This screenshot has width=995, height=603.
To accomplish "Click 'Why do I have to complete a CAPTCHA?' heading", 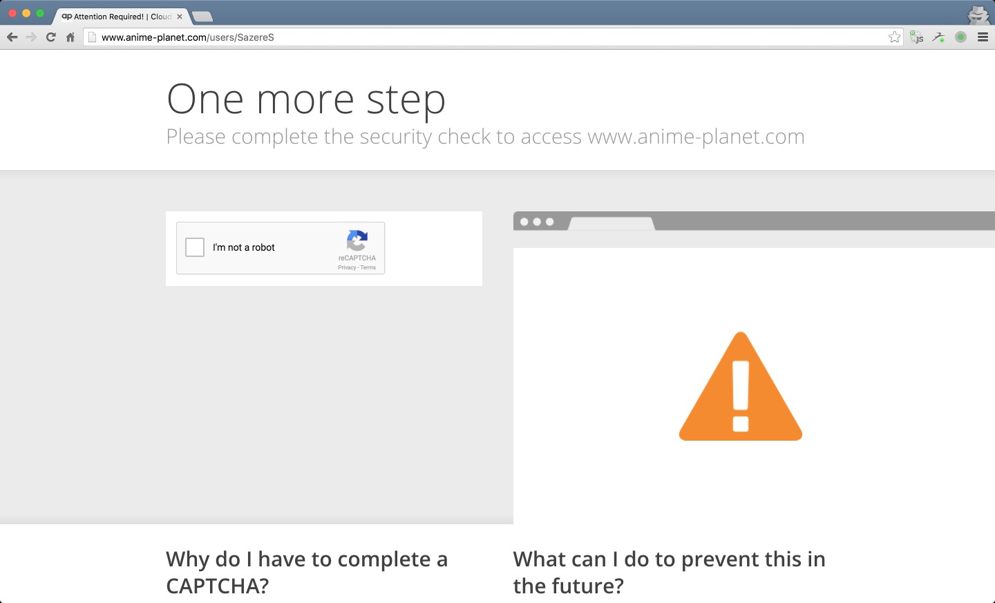I will click(x=307, y=572).
